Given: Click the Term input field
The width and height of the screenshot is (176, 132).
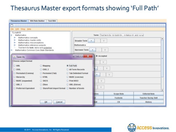Looking at the screenshot, I should click(122, 35).
